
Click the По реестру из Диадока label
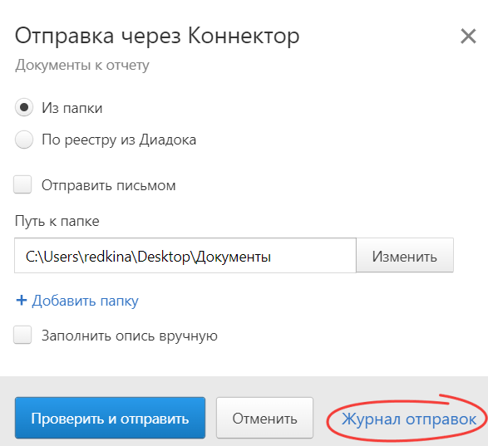coord(119,140)
